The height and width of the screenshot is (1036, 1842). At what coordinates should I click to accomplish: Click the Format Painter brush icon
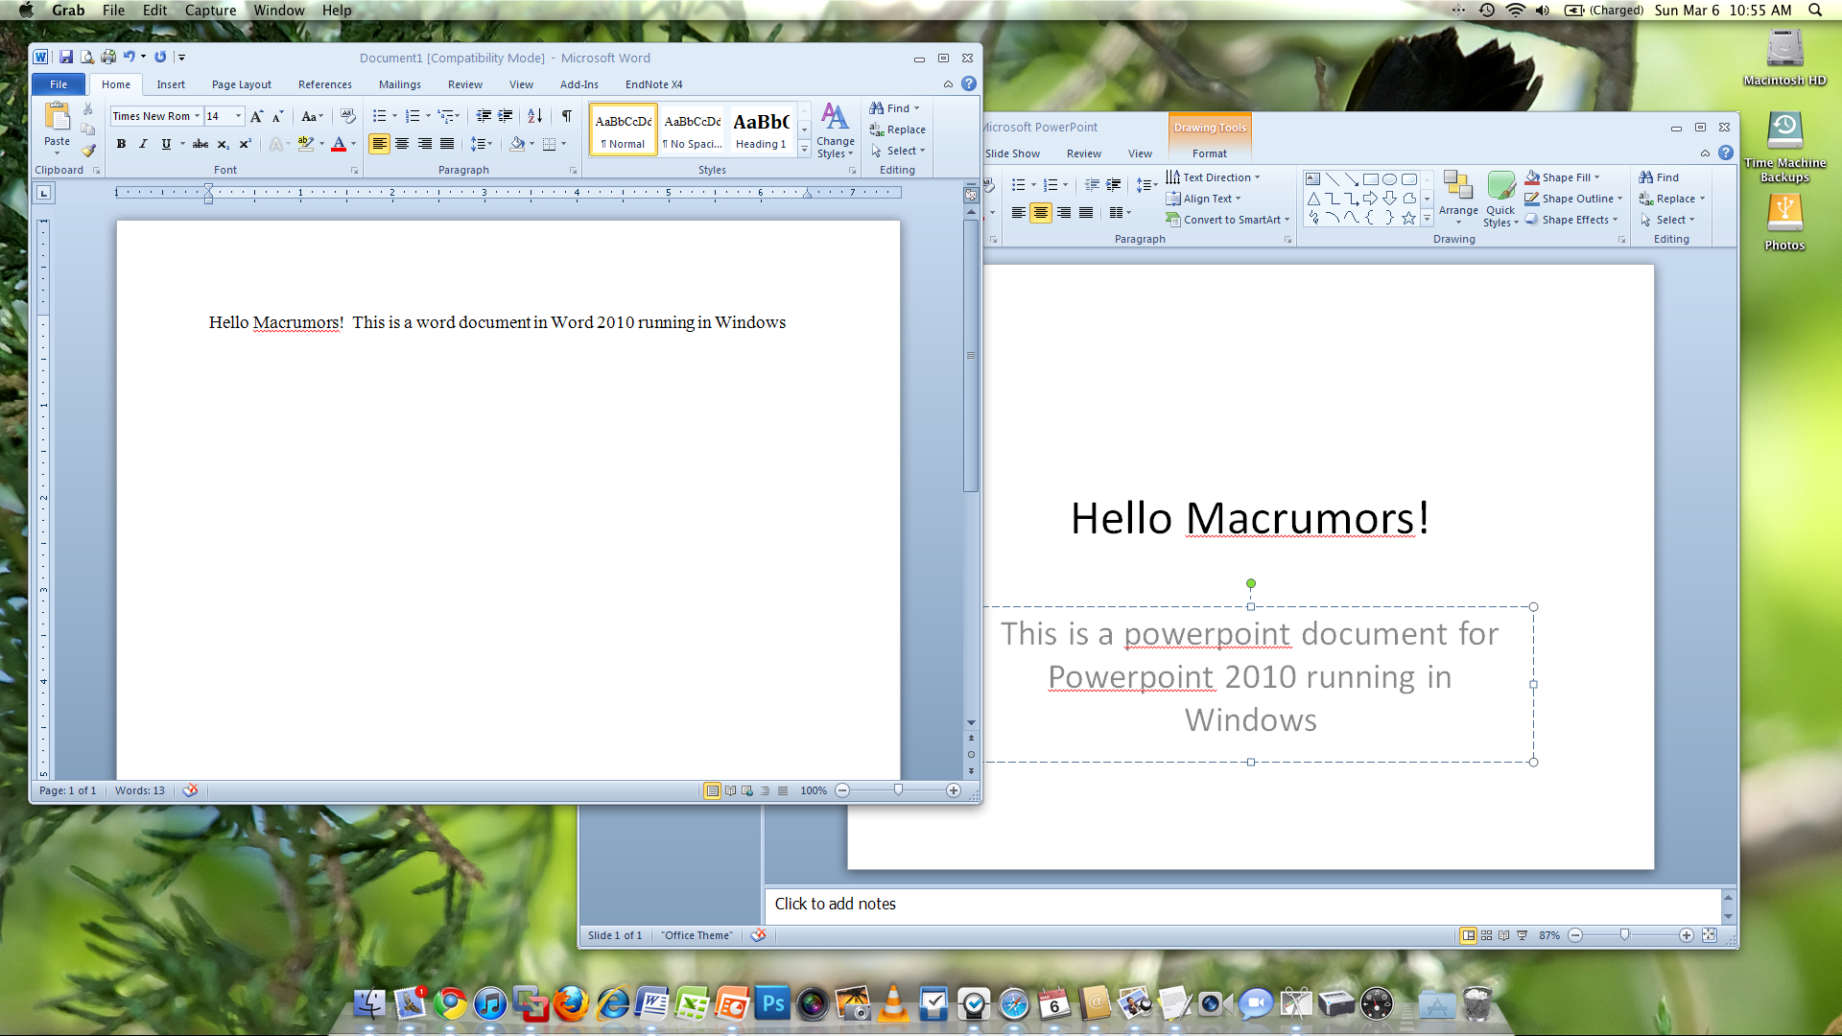tap(88, 150)
